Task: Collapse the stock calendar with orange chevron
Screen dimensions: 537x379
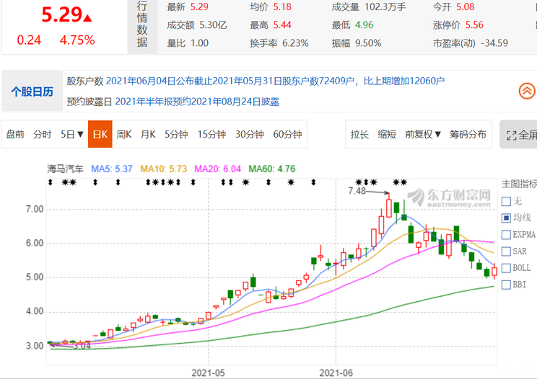Action: pyautogui.click(x=527, y=92)
